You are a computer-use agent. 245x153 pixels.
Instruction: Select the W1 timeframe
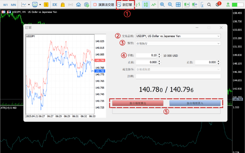click(6, 5)
